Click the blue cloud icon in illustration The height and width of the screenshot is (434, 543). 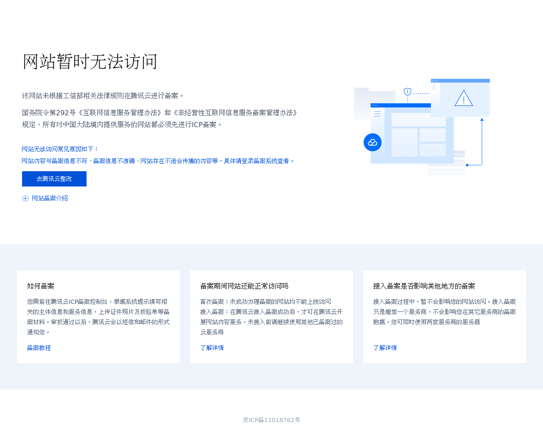[372, 142]
